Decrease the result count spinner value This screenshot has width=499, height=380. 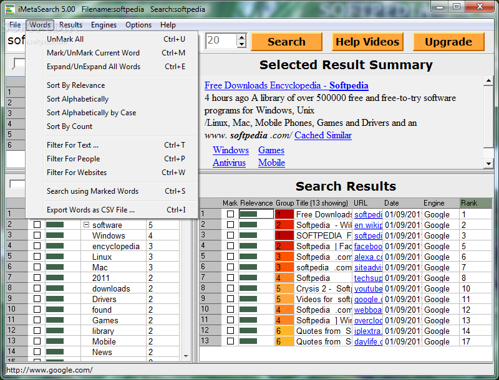241,44
